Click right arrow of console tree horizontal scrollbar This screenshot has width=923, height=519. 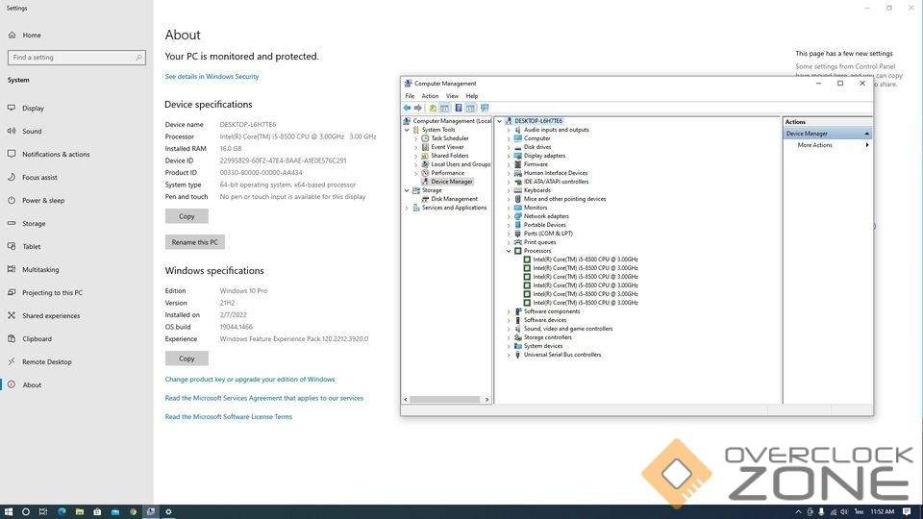pos(486,400)
